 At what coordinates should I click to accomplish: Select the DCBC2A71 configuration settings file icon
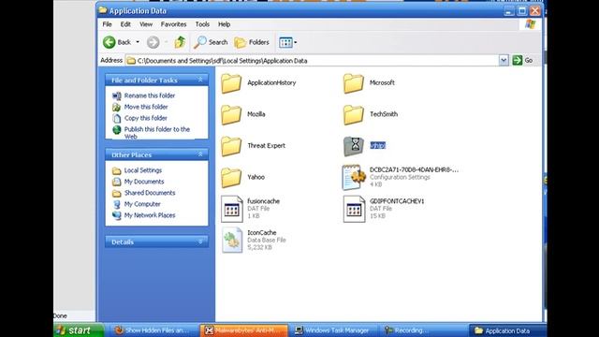354,177
